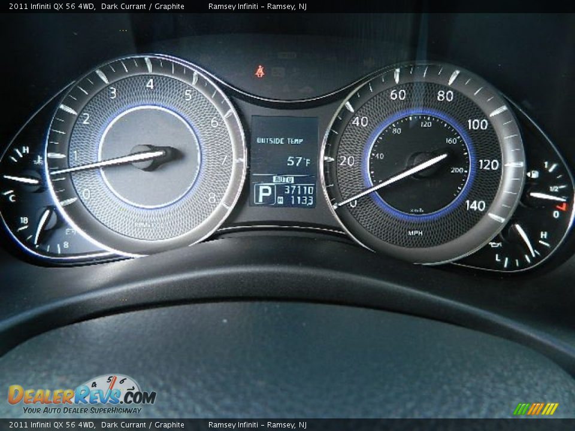Click "Ramsey Infiniti - Ramsey, NJ" header caption
Screen dimensions: 575x431
click(x=258, y=6)
